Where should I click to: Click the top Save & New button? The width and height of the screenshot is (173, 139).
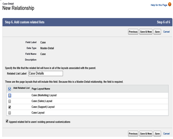[146, 32]
